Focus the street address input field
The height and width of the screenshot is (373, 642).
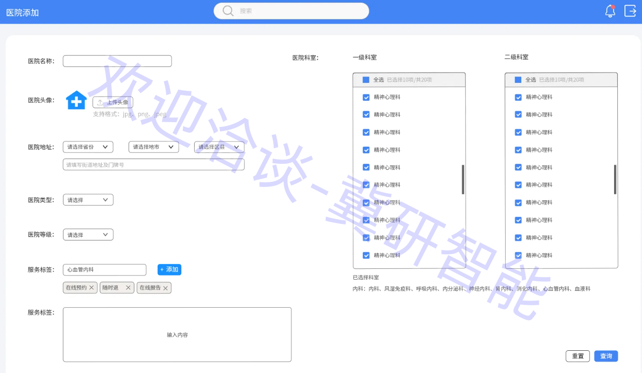tap(154, 165)
